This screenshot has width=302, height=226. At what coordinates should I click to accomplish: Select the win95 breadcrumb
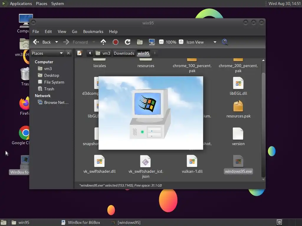coord(143,53)
